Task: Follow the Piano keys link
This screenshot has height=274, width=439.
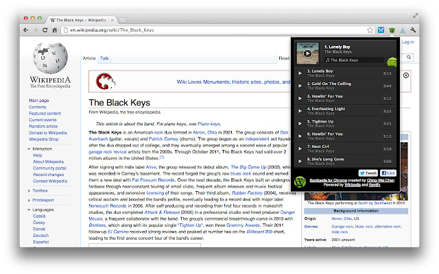Action: pyautogui.click(x=209, y=123)
